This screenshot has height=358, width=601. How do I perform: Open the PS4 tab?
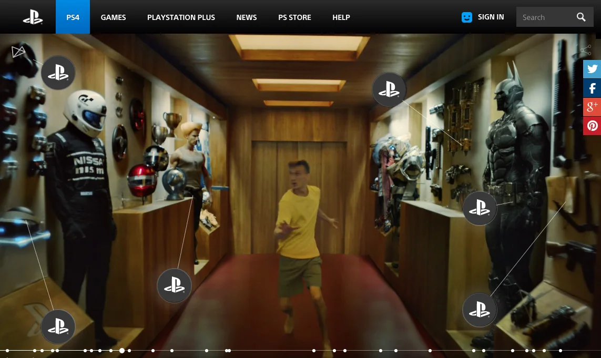coord(73,17)
